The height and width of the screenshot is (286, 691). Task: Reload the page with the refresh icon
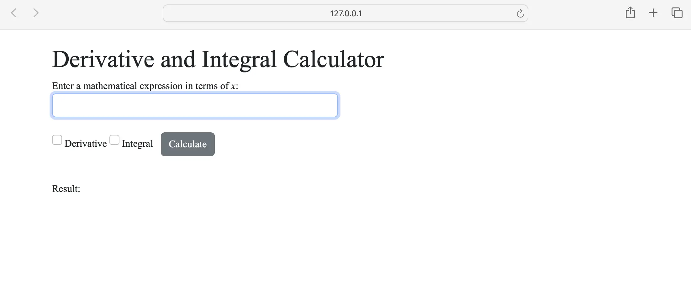click(x=520, y=13)
